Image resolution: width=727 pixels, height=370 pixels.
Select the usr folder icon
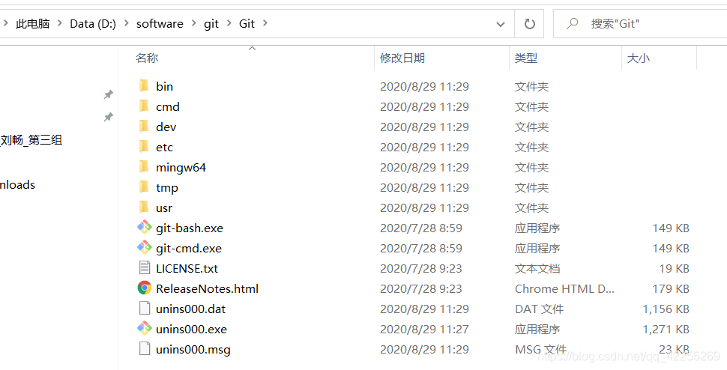tap(144, 207)
